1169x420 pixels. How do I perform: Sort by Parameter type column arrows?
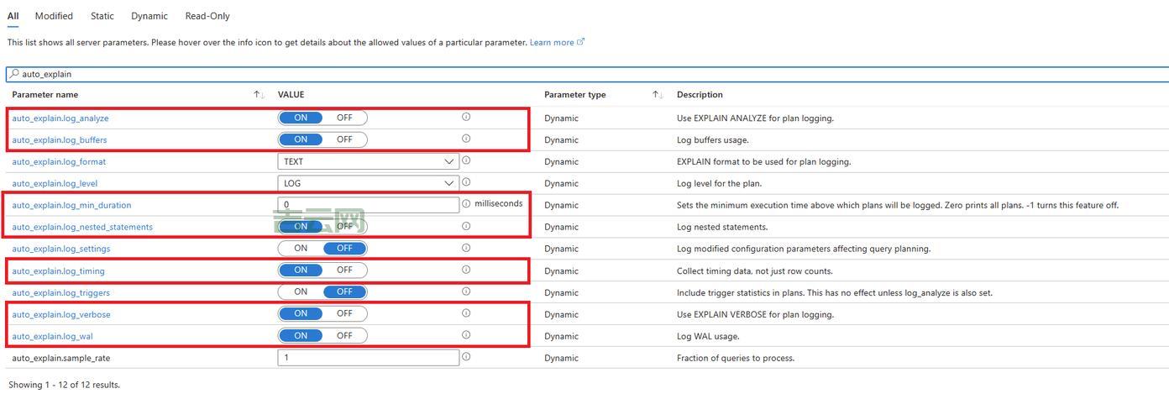(x=658, y=95)
